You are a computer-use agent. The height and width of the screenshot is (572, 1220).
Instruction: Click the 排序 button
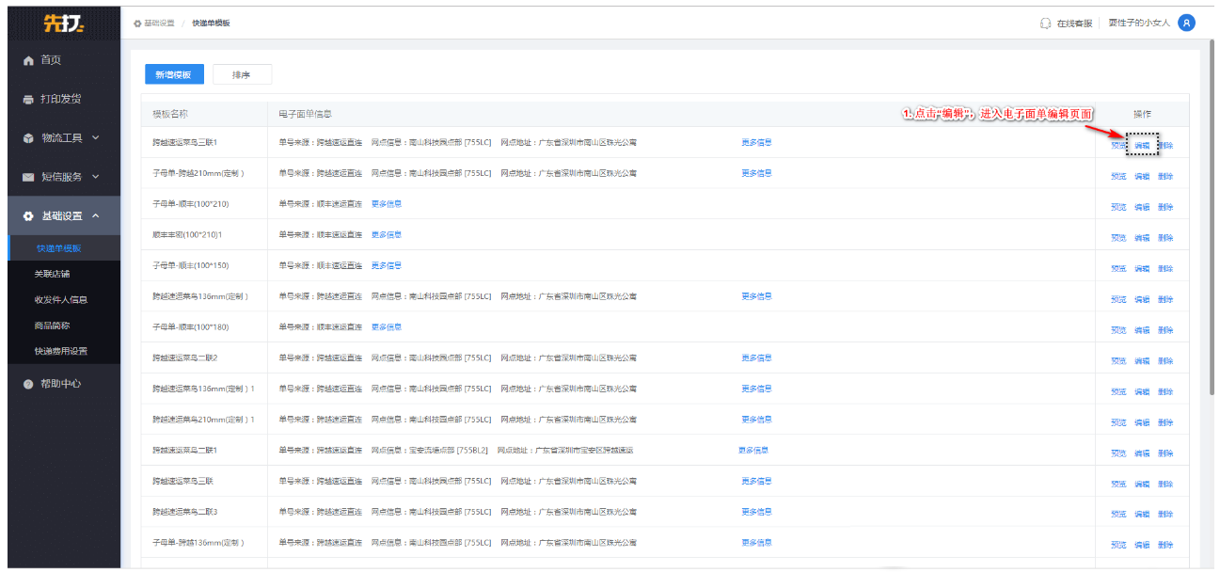pyautogui.click(x=242, y=74)
